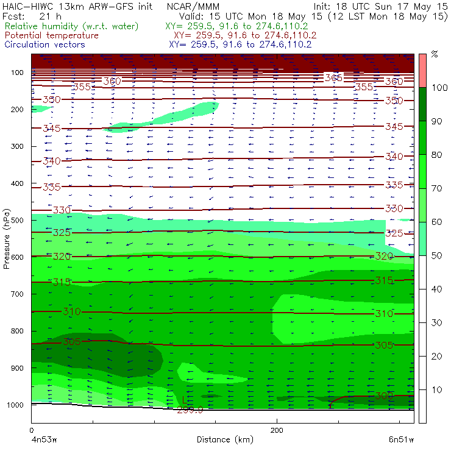The image size is (451, 451).
Task: Click the '200' pressure axis tick label
Action: point(17,110)
